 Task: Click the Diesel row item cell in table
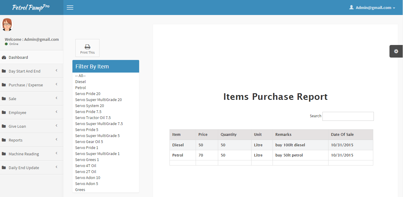click(x=183, y=145)
